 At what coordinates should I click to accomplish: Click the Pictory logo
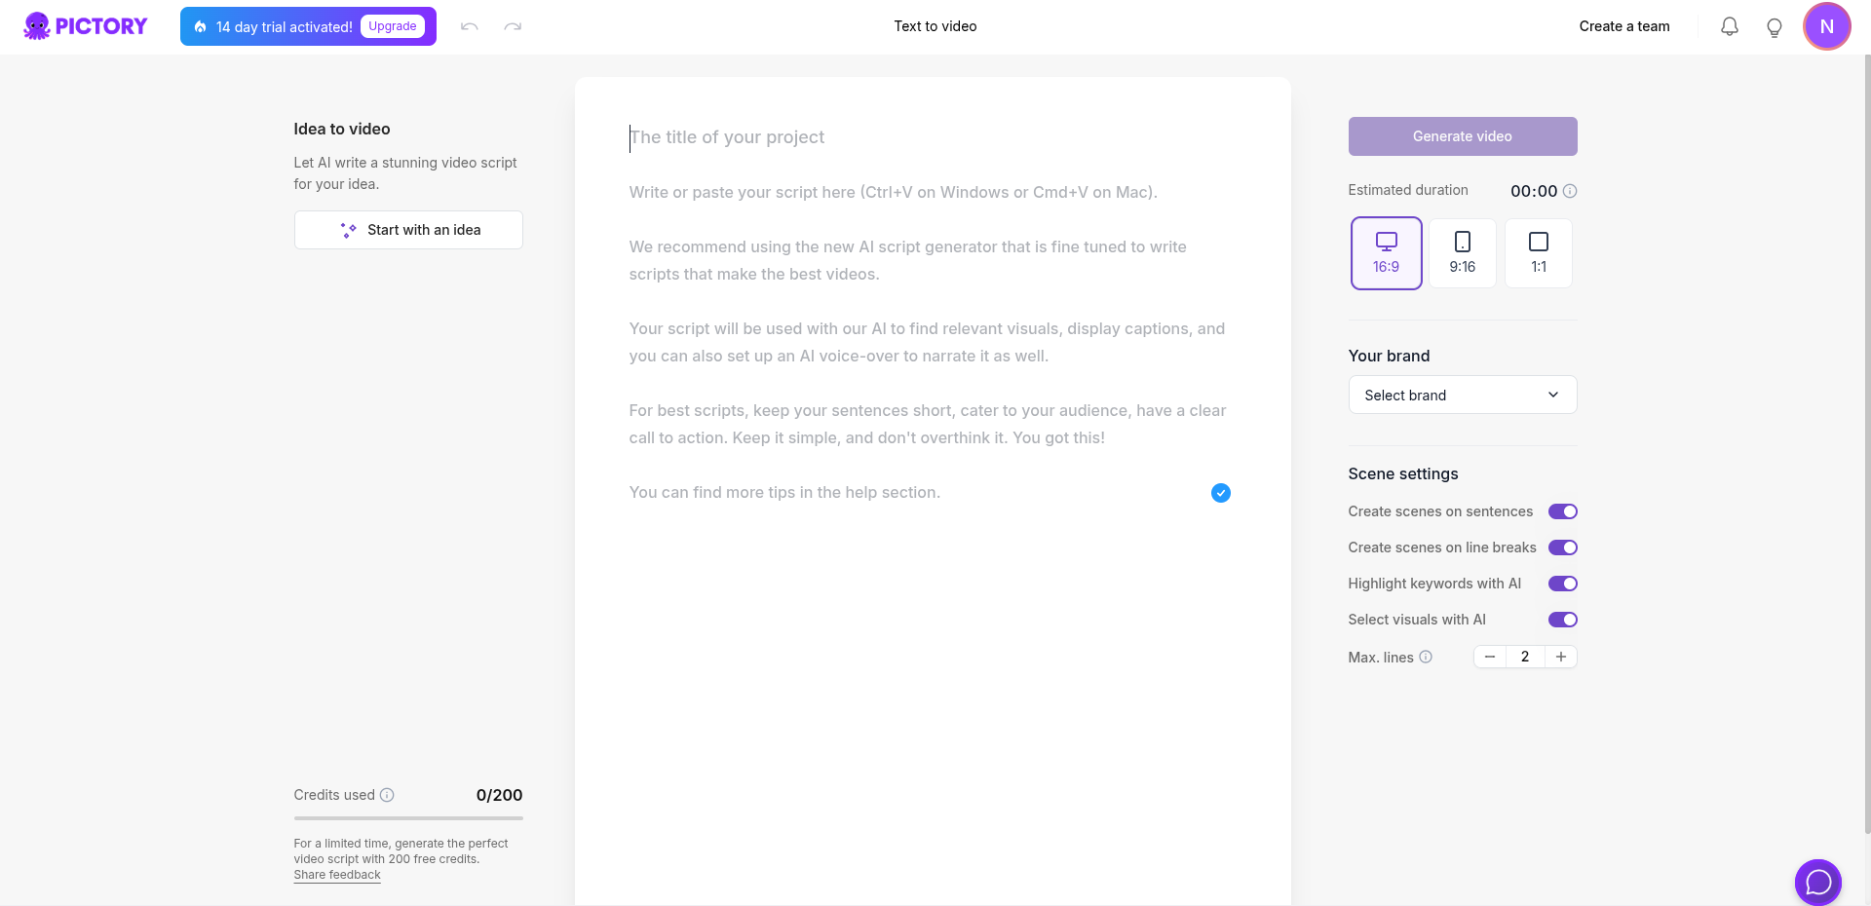[86, 26]
